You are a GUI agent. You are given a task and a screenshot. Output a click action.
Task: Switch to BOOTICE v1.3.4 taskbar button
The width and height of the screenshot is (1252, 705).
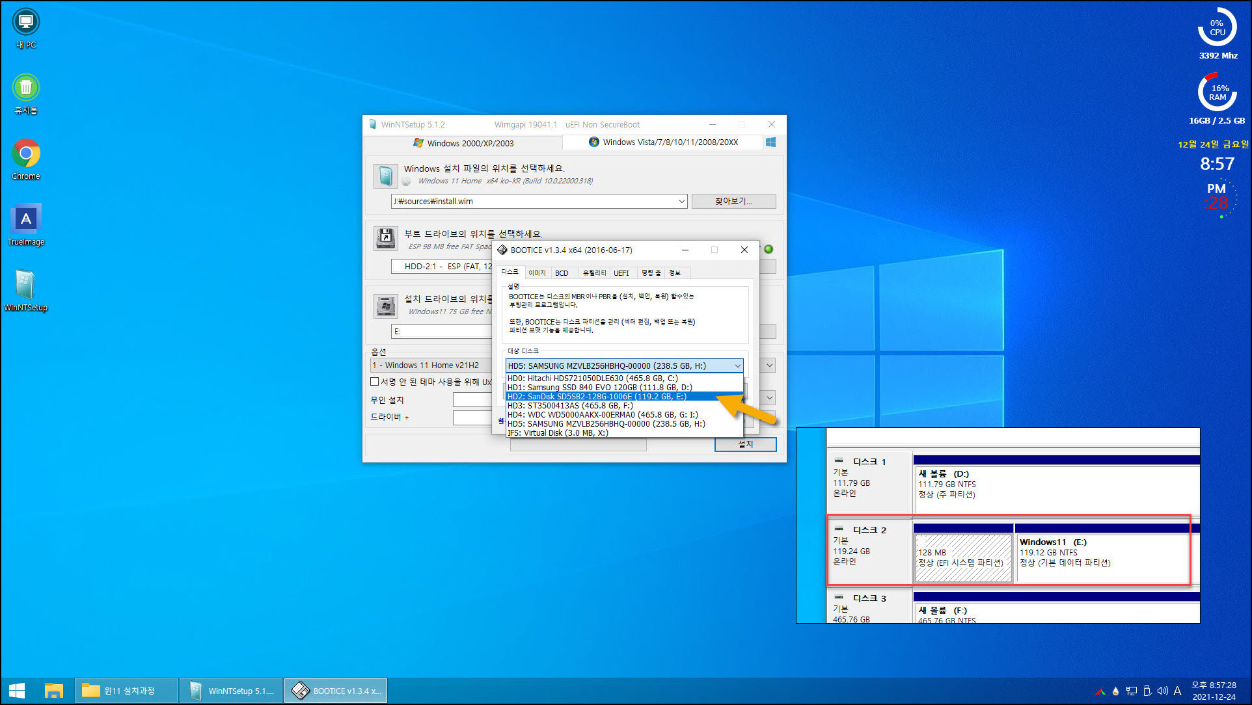coord(336,691)
